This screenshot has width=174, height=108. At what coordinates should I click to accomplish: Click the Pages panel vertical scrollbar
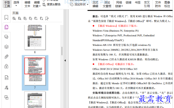[62, 51]
